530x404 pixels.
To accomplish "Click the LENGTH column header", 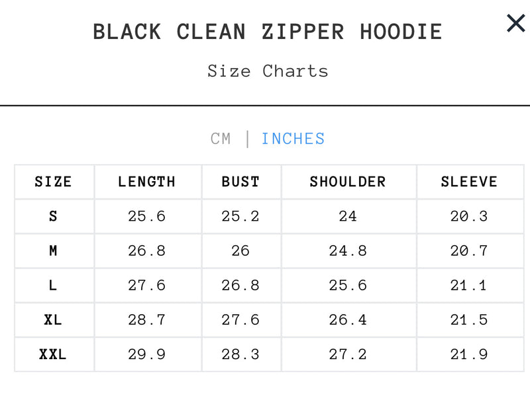I will [147, 182].
